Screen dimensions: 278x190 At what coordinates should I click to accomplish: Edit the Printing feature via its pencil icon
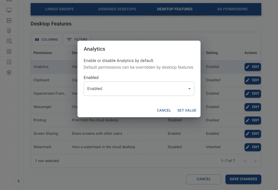(x=248, y=120)
